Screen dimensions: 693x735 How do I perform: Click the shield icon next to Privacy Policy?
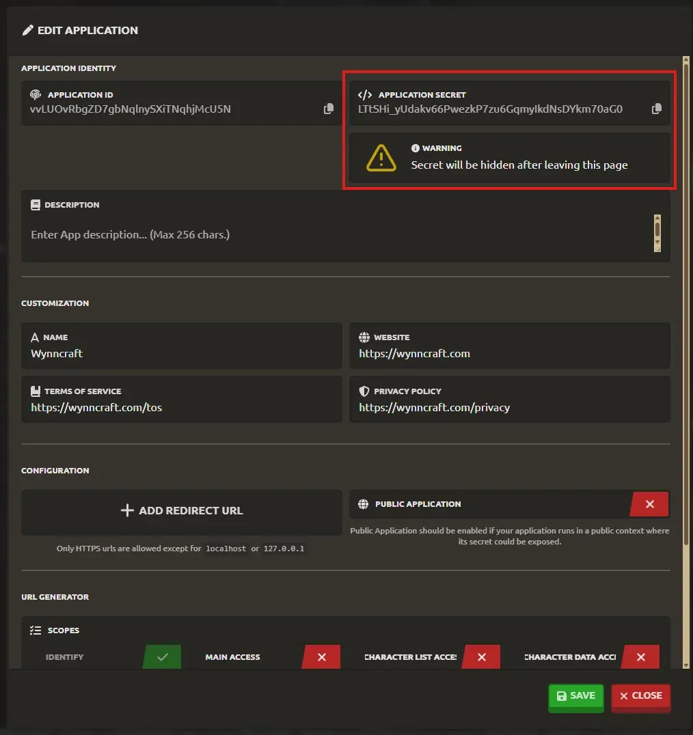click(364, 391)
